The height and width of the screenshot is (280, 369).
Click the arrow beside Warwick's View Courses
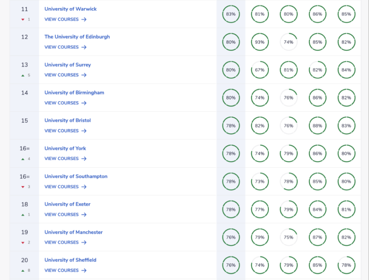pyautogui.click(x=84, y=19)
